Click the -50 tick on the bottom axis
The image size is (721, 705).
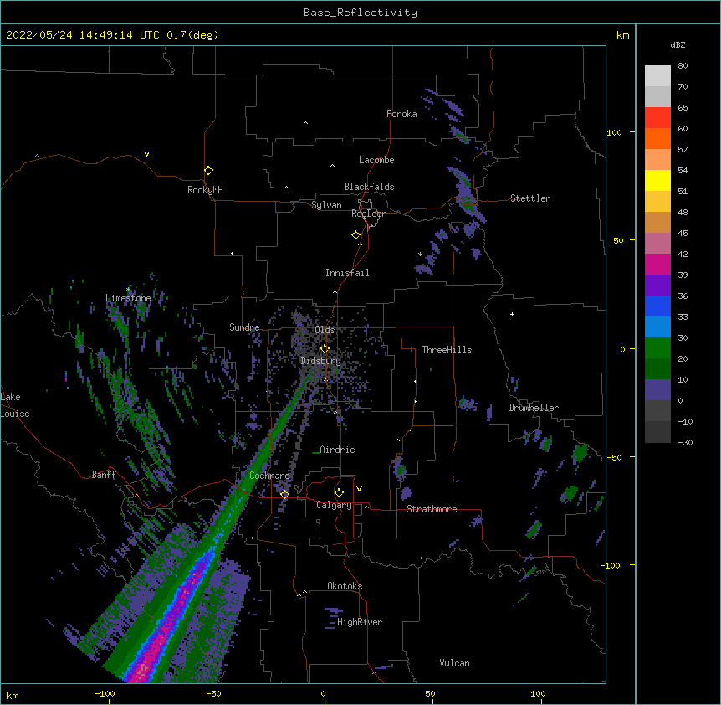pos(213,693)
